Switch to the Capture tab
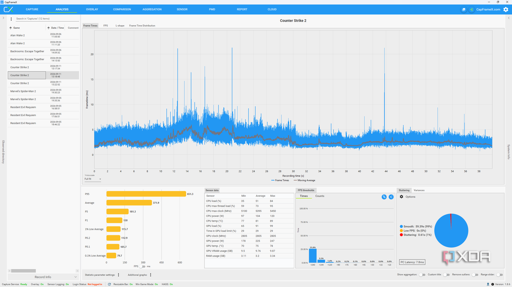 click(32, 10)
